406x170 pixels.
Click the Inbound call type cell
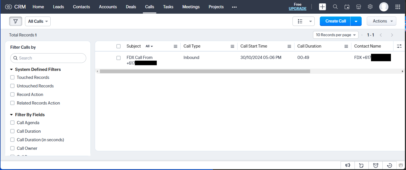click(x=191, y=58)
